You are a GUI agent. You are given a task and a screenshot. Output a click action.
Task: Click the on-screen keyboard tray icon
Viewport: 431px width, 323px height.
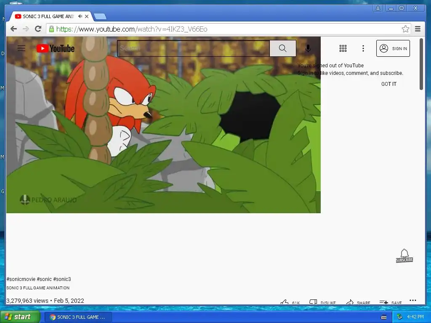[x=384, y=317]
